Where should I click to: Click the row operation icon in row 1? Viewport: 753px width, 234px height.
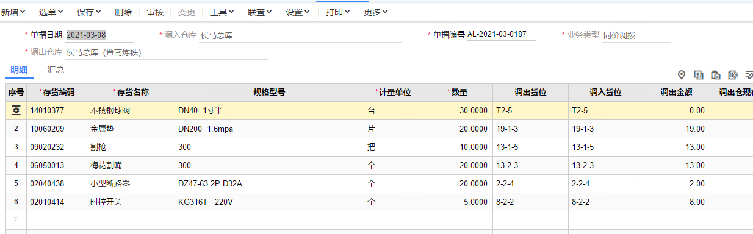pos(16,111)
